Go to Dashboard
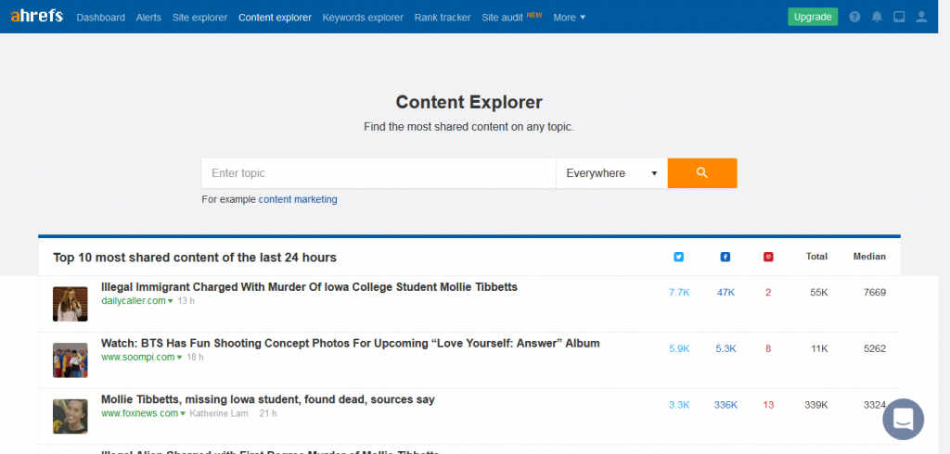 (100, 18)
